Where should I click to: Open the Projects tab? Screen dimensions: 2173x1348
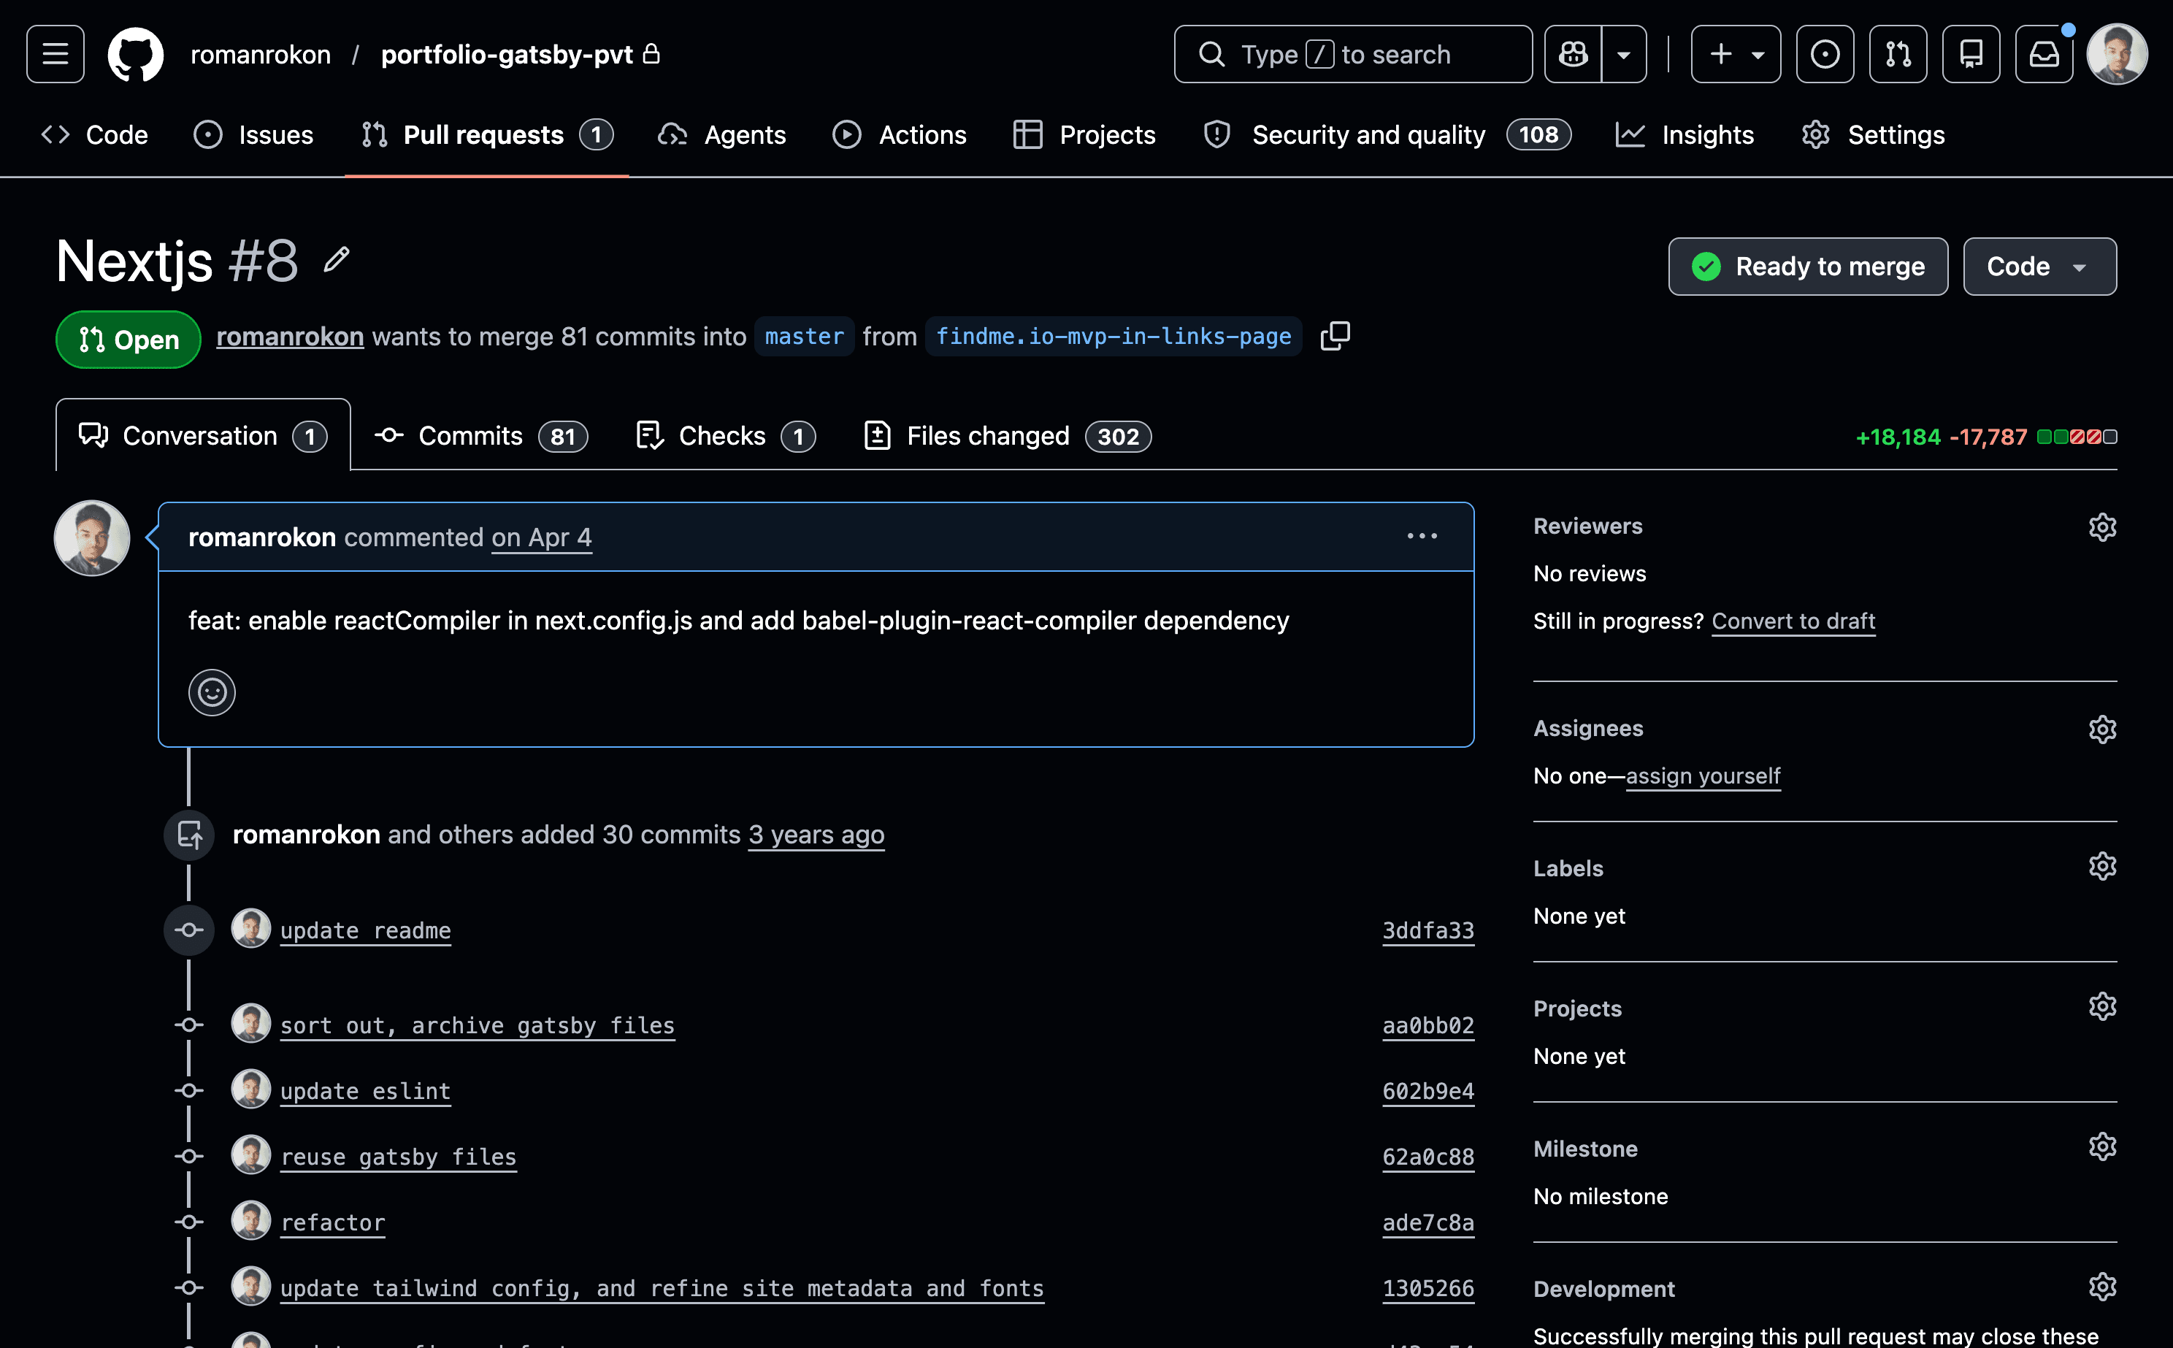[1085, 134]
